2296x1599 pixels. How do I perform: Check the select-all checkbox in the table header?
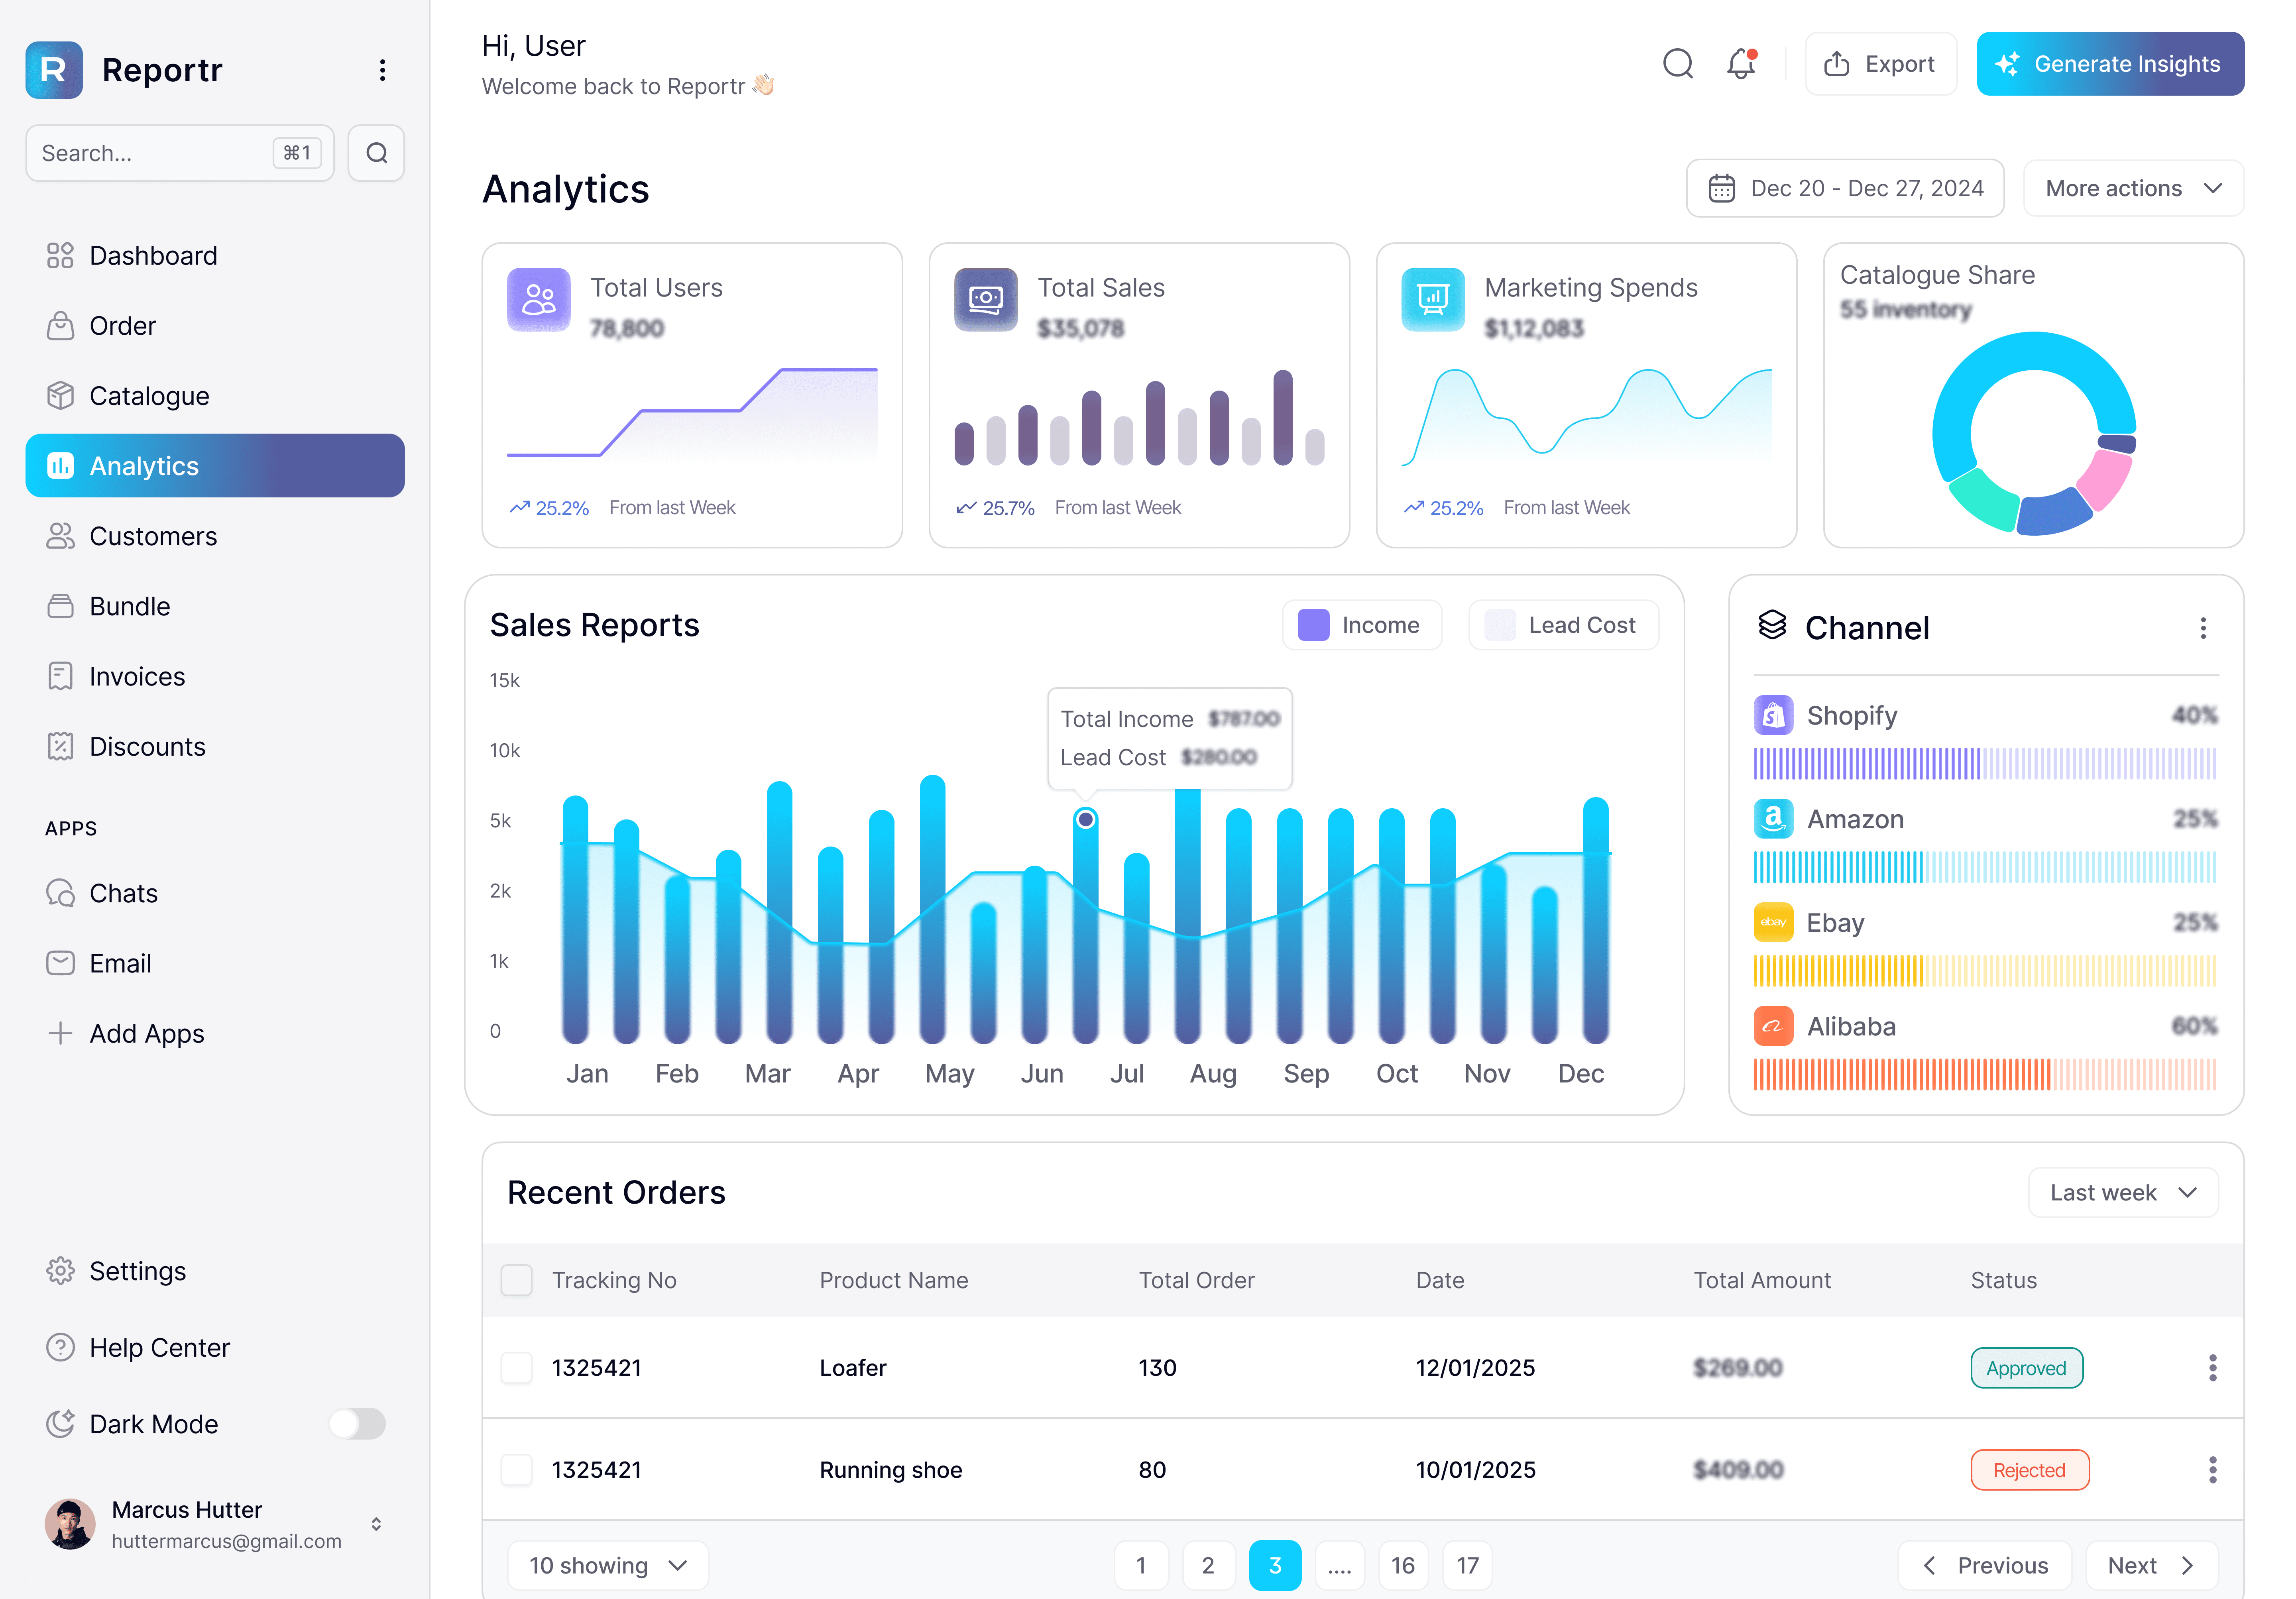tap(516, 1280)
